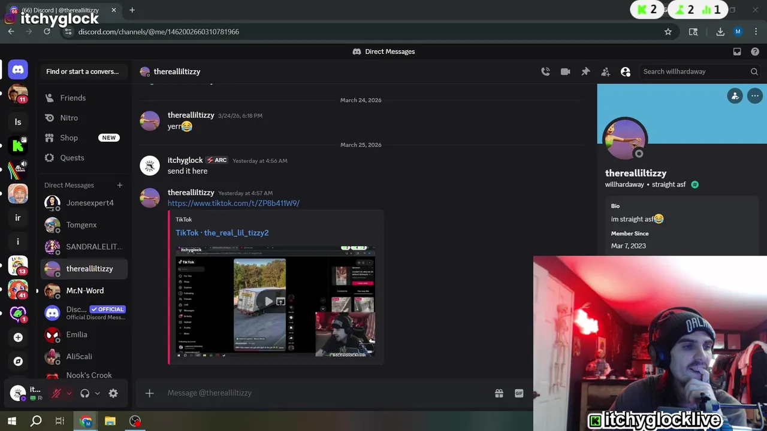Select the thereallil­tizzy conversation
This screenshot has width=767, height=431.
84,269
